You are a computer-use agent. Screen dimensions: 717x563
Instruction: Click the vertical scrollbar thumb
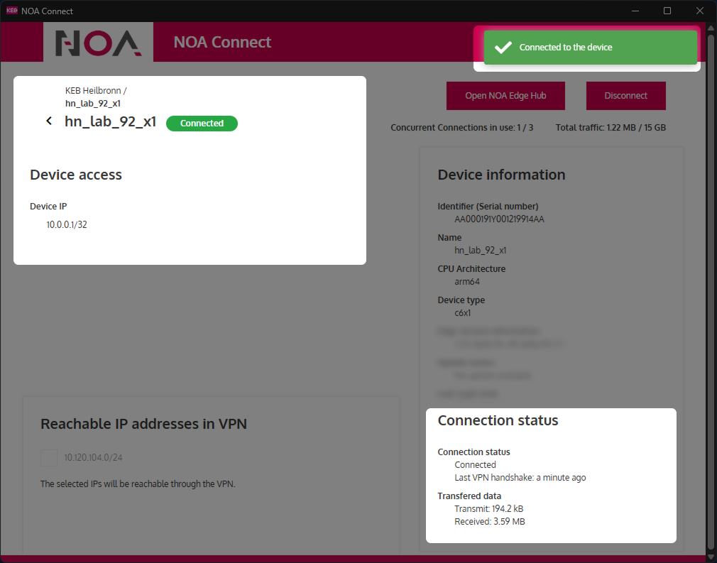click(711, 284)
